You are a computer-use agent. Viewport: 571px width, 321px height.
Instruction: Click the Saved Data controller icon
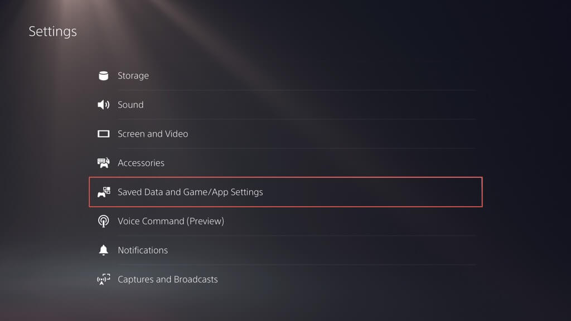coord(103,192)
